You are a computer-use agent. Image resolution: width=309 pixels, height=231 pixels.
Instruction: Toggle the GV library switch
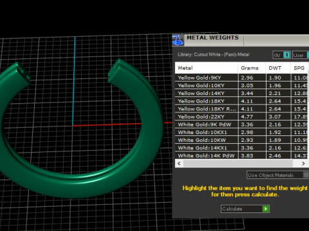[x=281, y=55]
